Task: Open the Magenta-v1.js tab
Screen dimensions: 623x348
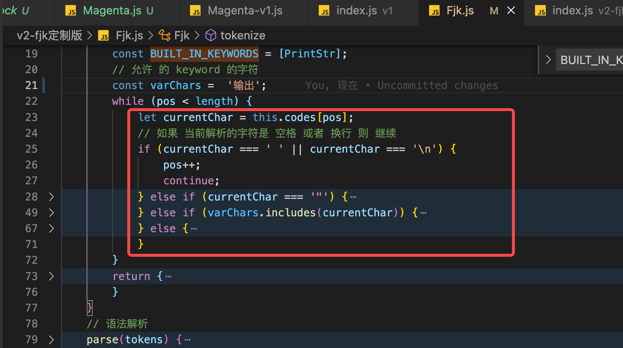Action: click(x=245, y=11)
